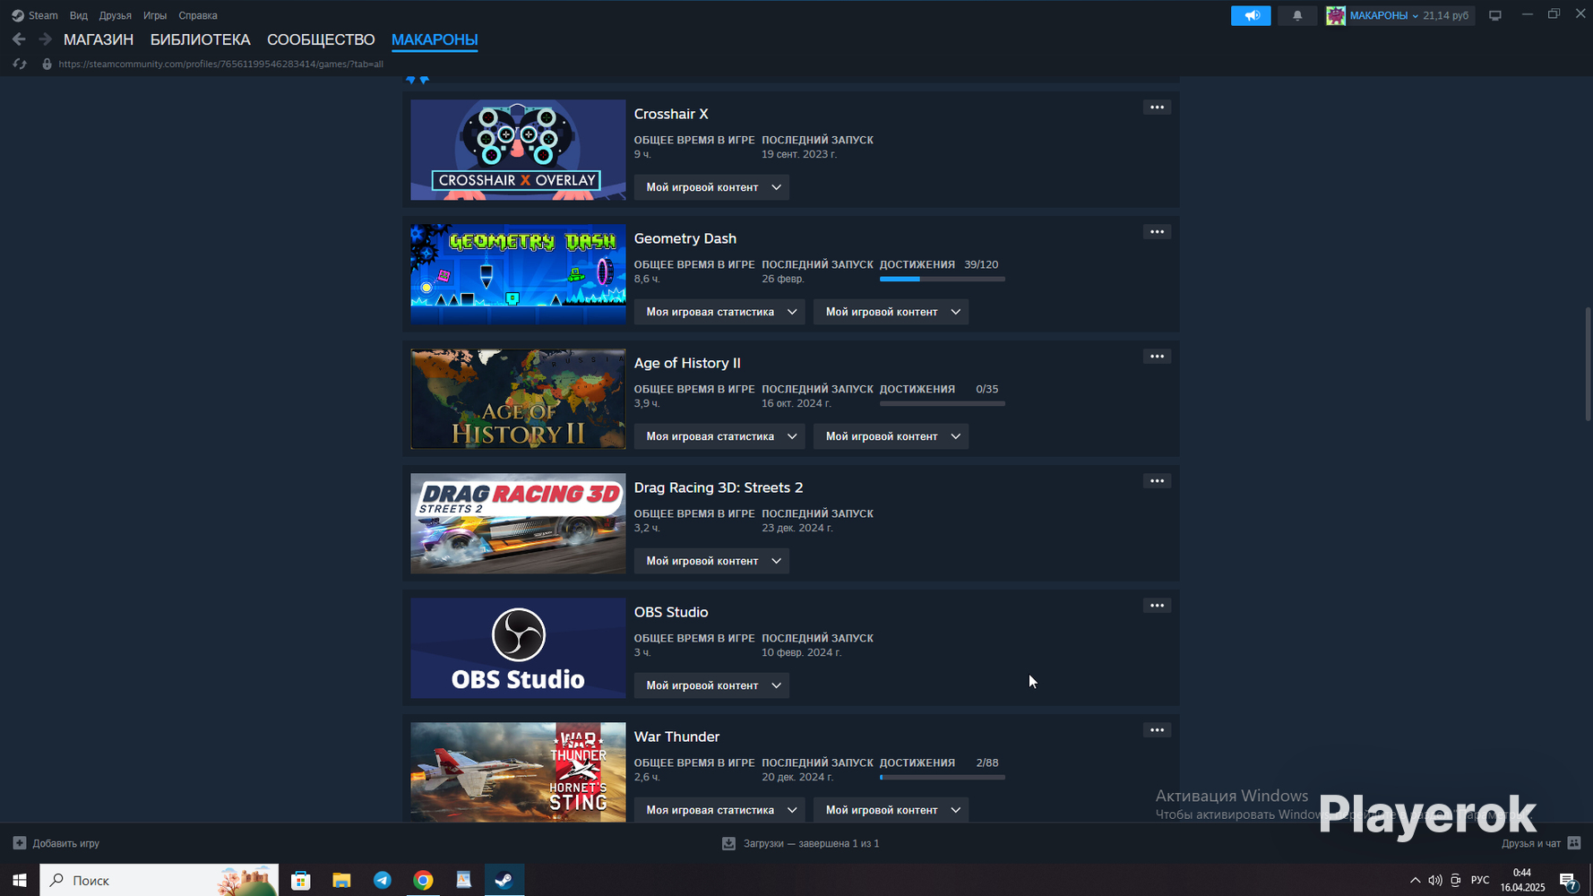
Task: Expand War Thunder game content dropdown
Action: click(891, 810)
